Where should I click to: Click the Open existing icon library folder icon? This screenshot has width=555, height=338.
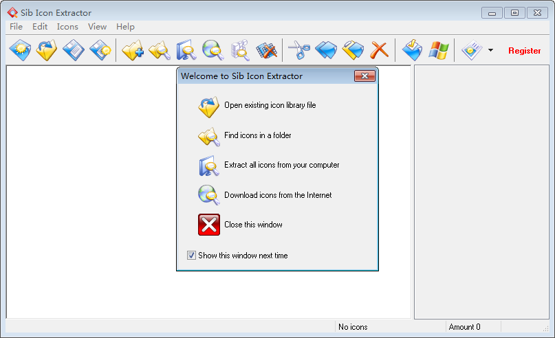pyautogui.click(x=209, y=106)
